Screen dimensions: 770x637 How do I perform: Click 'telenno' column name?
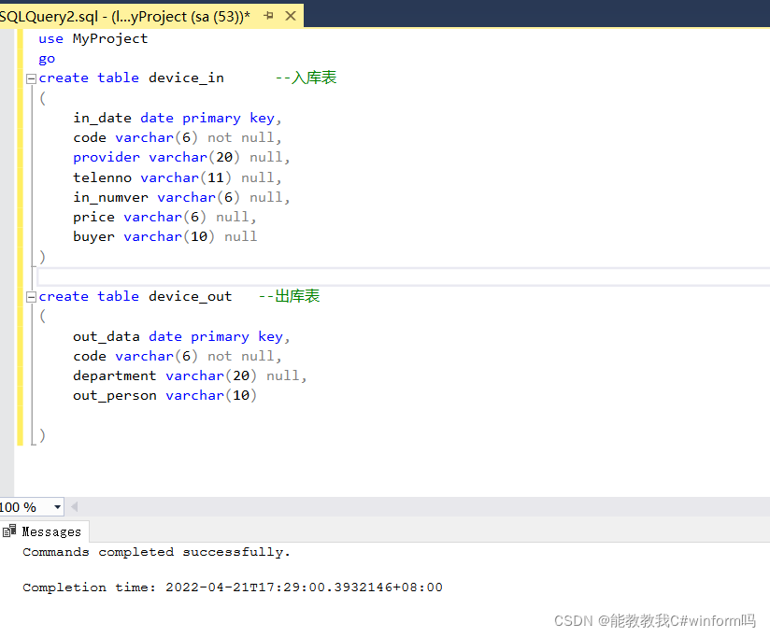coord(102,177)
